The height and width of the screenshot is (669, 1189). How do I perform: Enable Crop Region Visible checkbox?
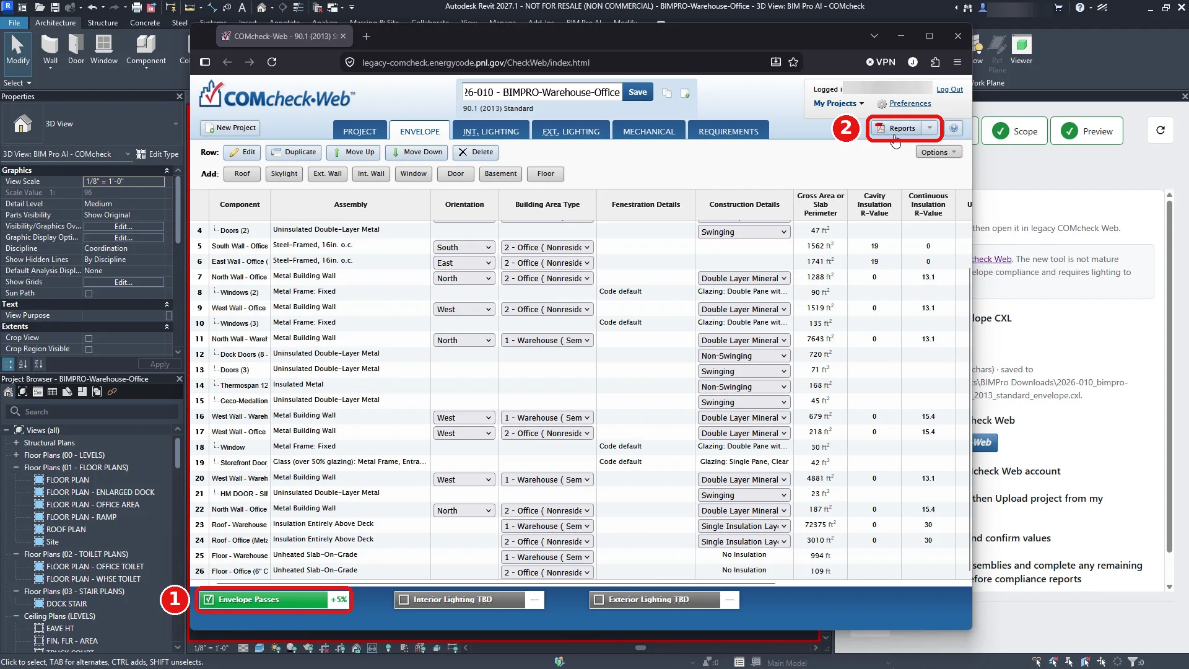89,349
